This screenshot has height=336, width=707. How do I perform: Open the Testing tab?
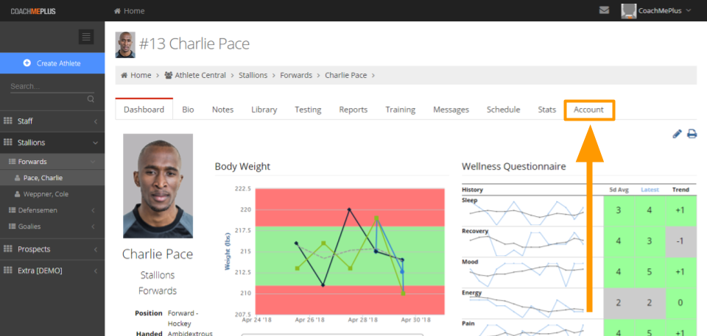[x=308, y=110]
